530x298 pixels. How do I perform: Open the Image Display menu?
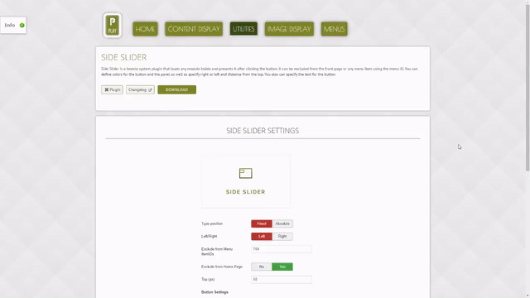coord(289,29)
